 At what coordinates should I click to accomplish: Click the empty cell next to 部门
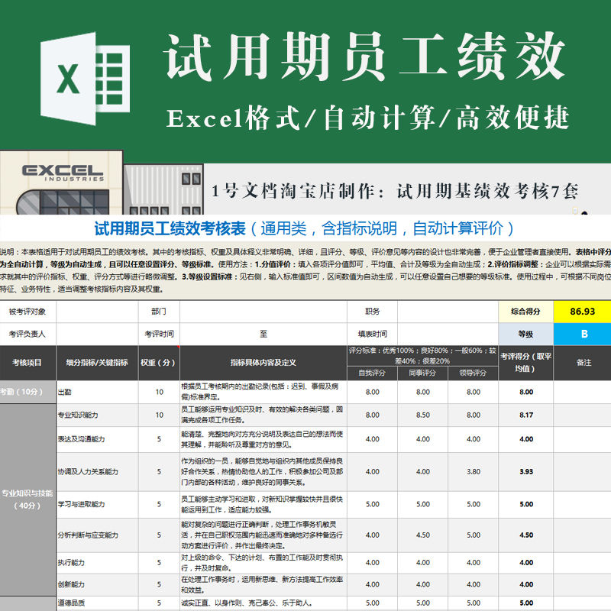(263, 312)
